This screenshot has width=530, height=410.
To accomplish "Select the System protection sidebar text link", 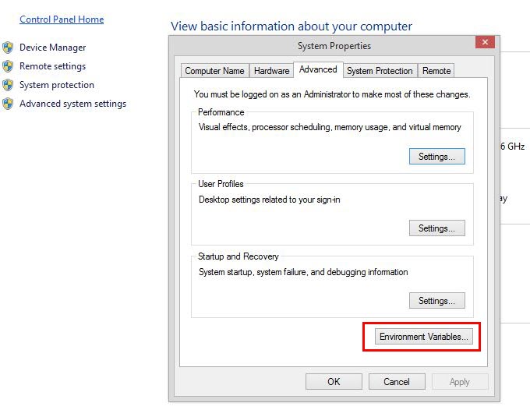I will pos(57,85).
